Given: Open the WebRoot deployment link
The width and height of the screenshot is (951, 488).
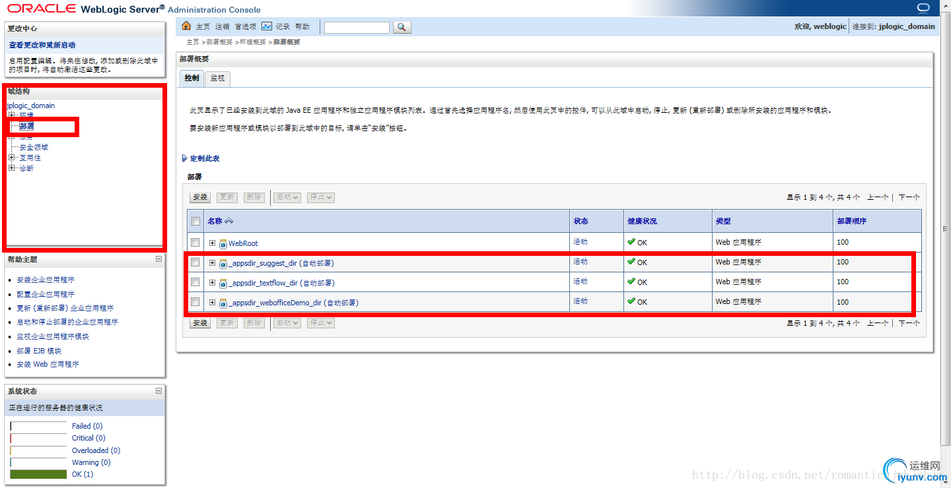Looking at the screenshot, I should pyautogui.click(x=243, y=244).
